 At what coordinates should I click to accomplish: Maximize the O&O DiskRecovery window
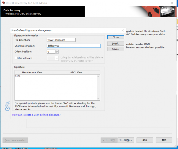(163, 3)
